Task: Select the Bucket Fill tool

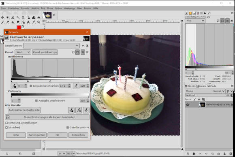Action: pyautogui.click(x=39, y=17)
